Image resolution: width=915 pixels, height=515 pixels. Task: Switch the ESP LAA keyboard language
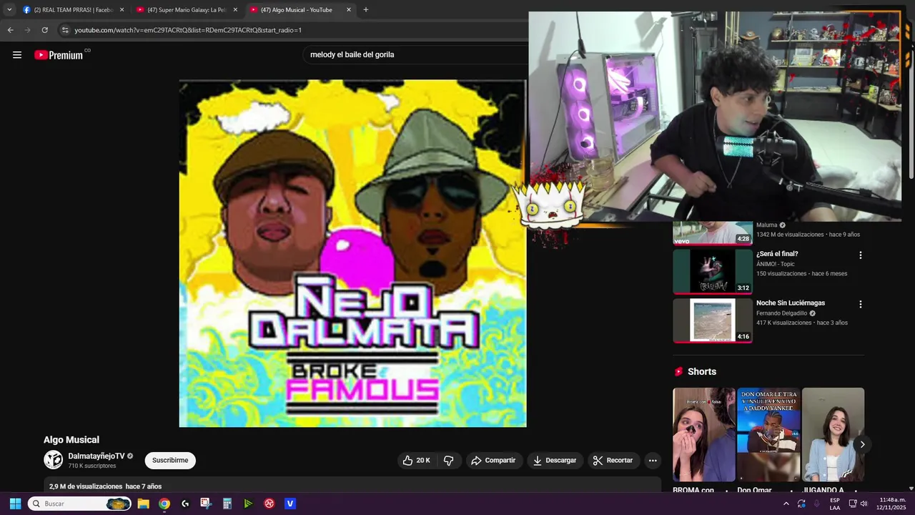[x=835, y=504]
